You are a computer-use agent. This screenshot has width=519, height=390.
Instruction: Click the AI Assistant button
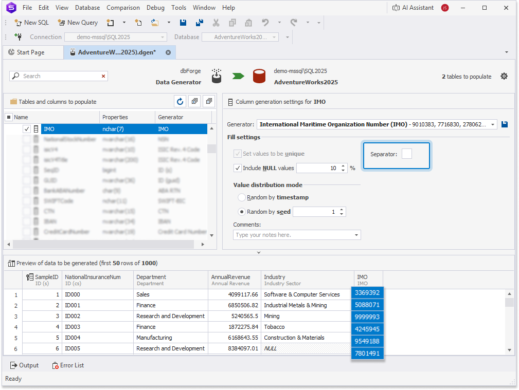413,8
